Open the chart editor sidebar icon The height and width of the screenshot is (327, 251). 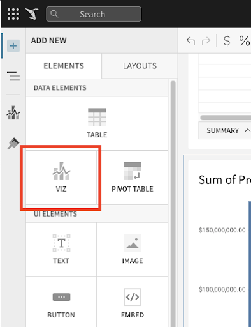pos(13,113)
